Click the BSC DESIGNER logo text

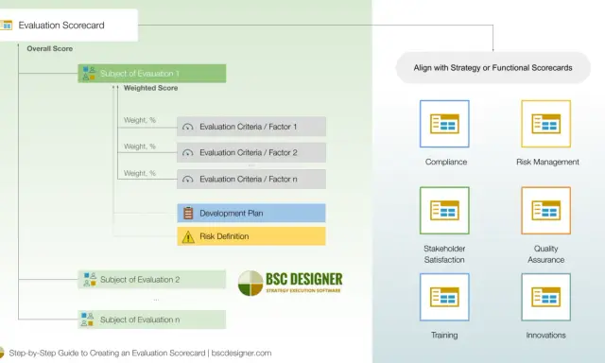coord(304,279)
